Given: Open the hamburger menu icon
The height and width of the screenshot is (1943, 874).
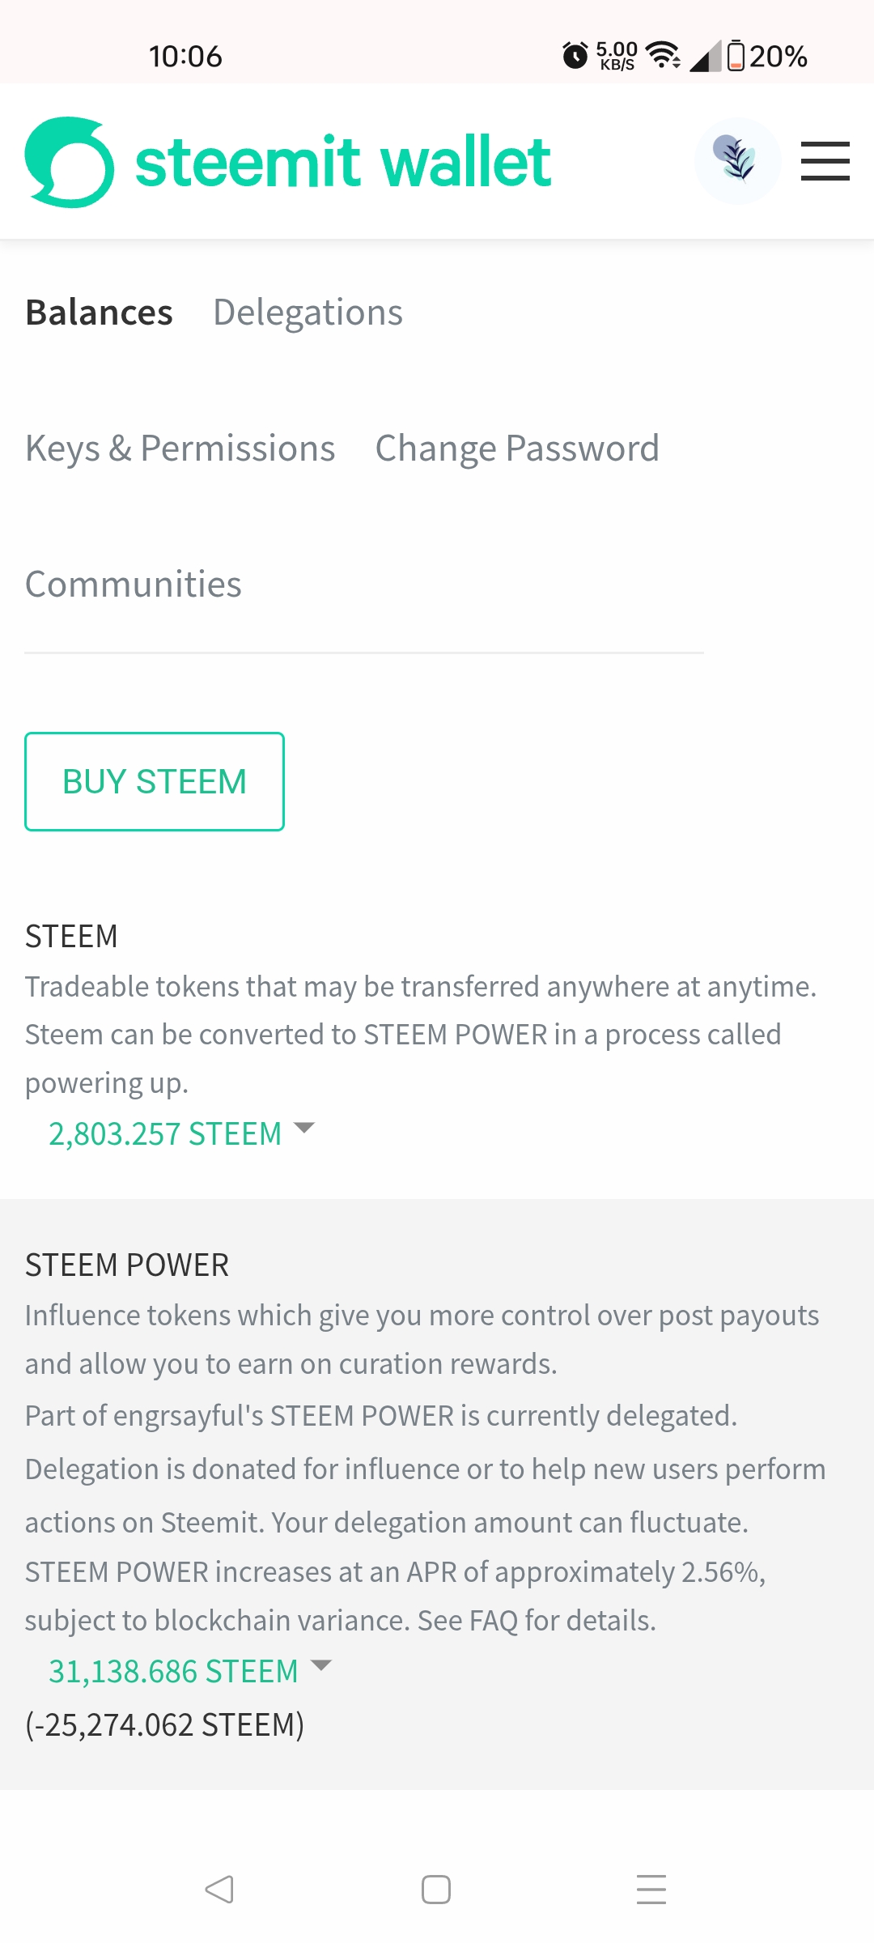Looking at the screenshot, I should [x=825, y=161].
